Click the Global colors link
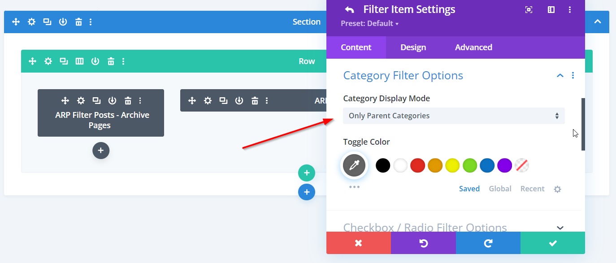Screen dimensions: 616x263 pyautogui.click(x=500, y=189)
